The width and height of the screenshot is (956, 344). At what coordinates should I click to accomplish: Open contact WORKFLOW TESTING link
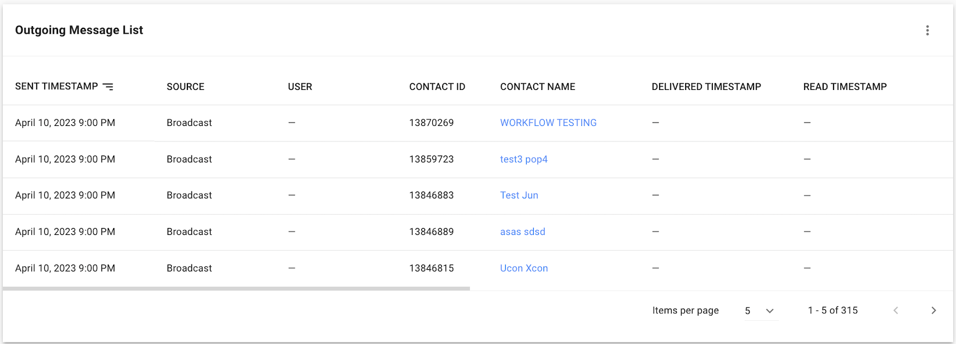click(x=548, y=123)
